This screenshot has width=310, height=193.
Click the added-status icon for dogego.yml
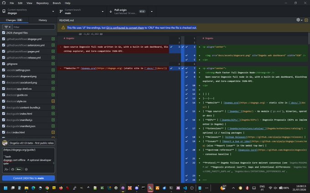coord(53,39)
